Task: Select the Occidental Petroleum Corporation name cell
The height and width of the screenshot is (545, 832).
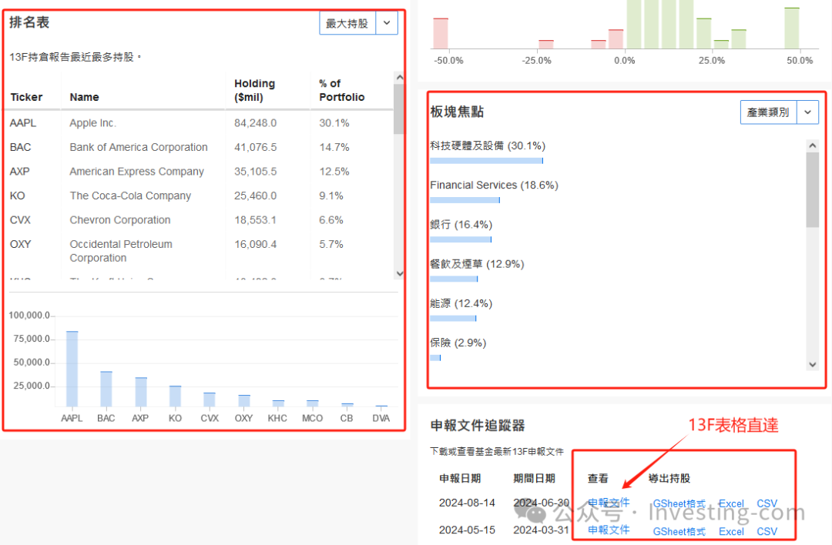Action: pos(121,251)
